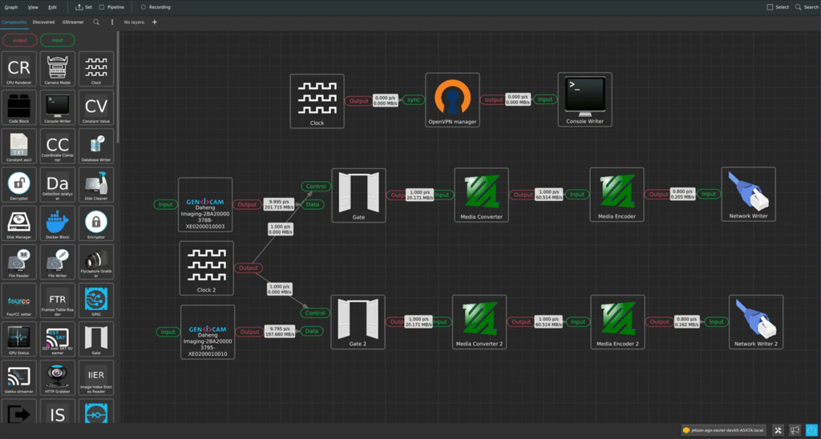Click the red output filter button
This screenshot has width=821, height=439.
click(x=18, y=40)
